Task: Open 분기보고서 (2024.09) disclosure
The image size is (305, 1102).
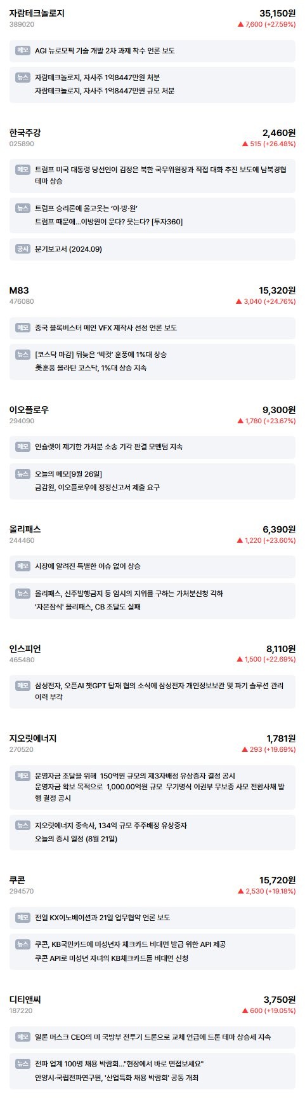Action: (68, 248)
